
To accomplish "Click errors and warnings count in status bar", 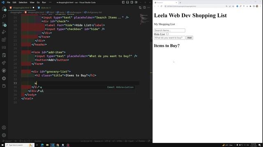I will tap(25, 141).
